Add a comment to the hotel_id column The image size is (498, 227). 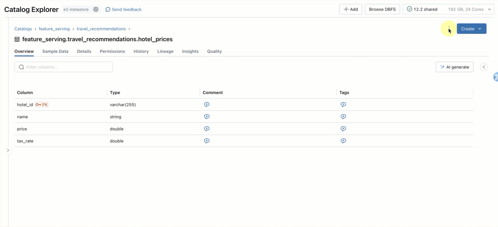click(x=207, y=104)
